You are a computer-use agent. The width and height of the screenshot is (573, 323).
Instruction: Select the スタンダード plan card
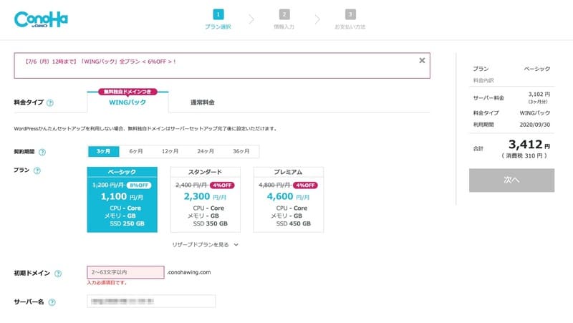click(206, 200)
